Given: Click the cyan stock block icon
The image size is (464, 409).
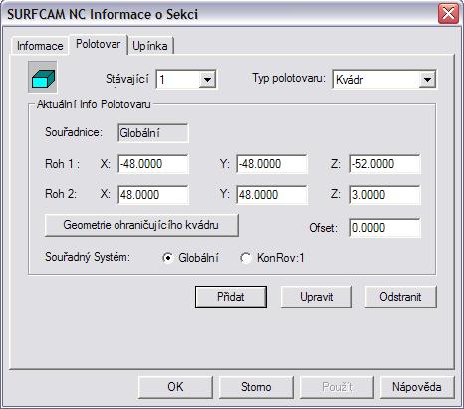Looking at the screenshot, I should [x=43, y=77].
